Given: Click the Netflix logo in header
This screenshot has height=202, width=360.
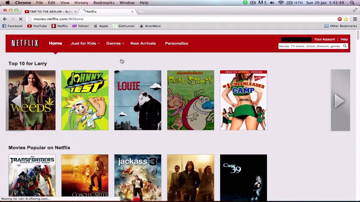Looking at the screenshot, I should click(25, 43).
